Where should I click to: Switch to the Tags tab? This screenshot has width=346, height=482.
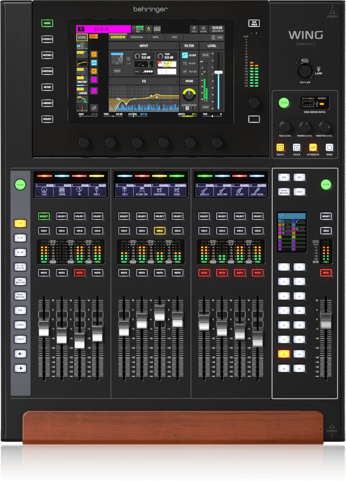(174, 37)
